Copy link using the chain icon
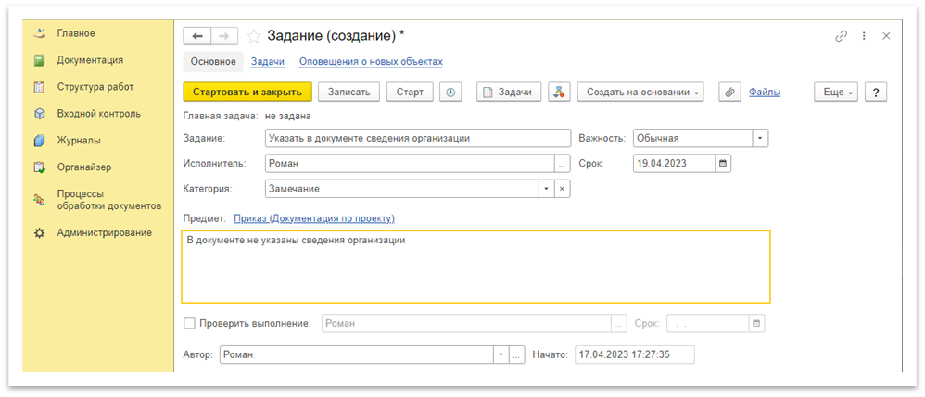The image size is (925, 397). pyautogui.click(x=842, y=36)
